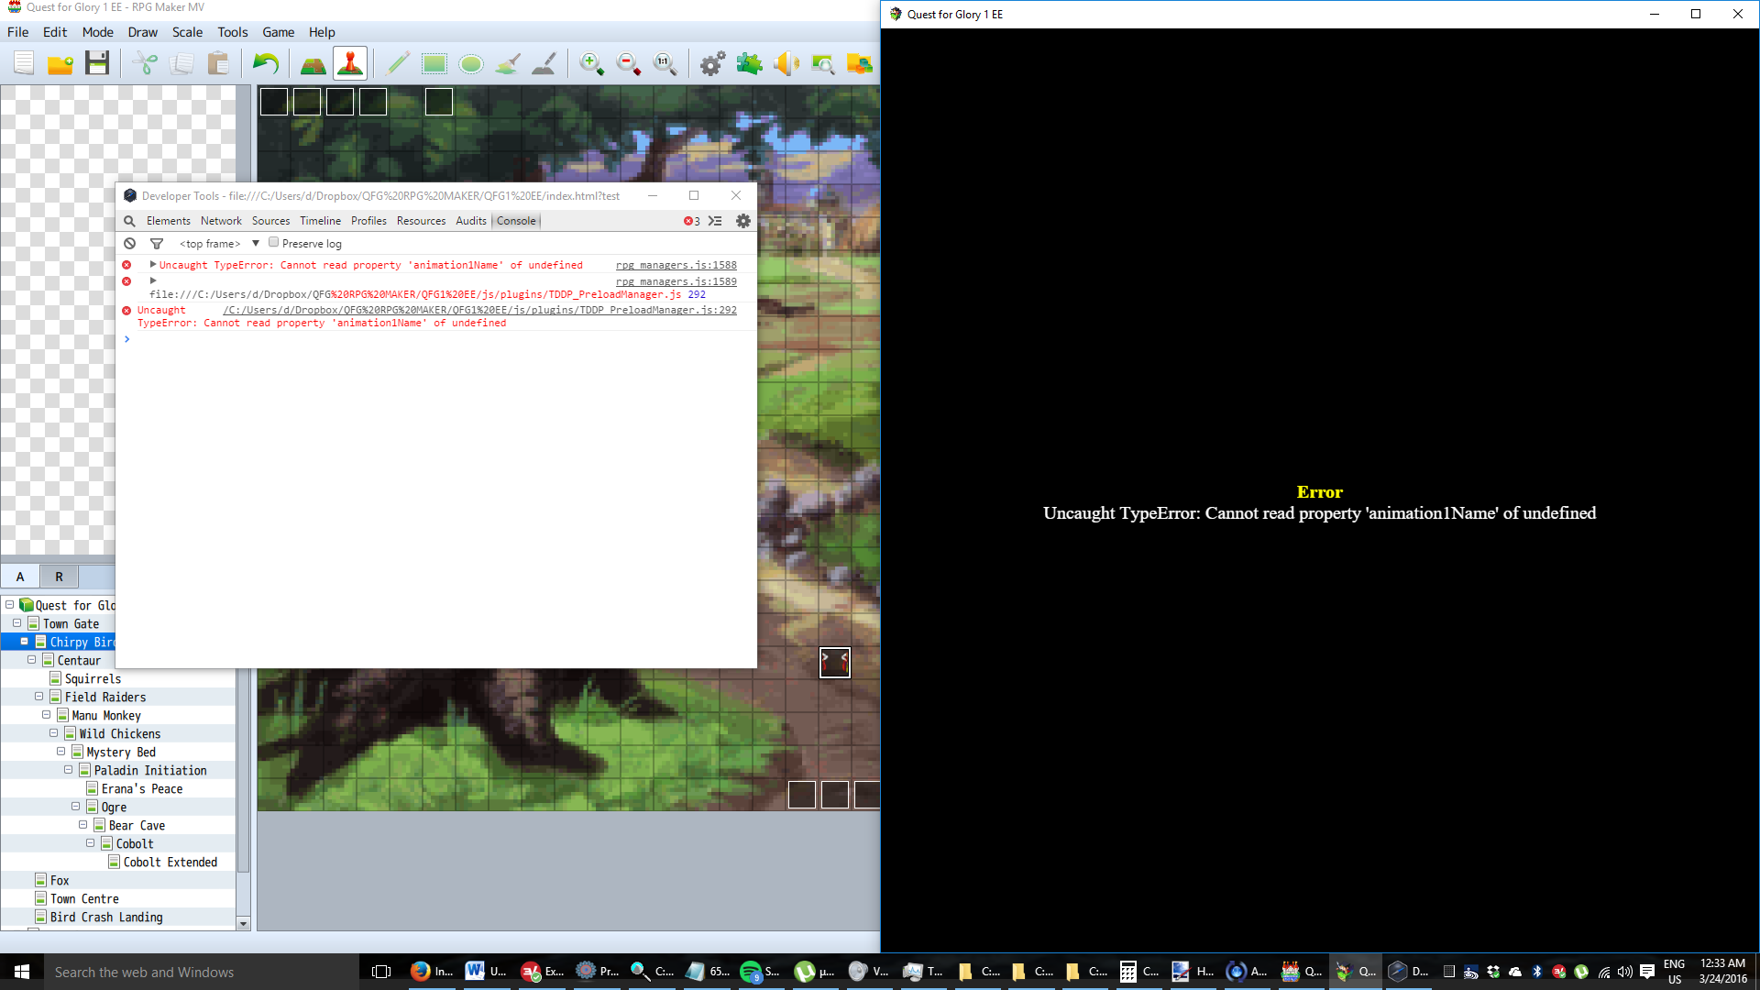Open the TDDP_PreloadManager.js:292 link

(x=479, y=310)
